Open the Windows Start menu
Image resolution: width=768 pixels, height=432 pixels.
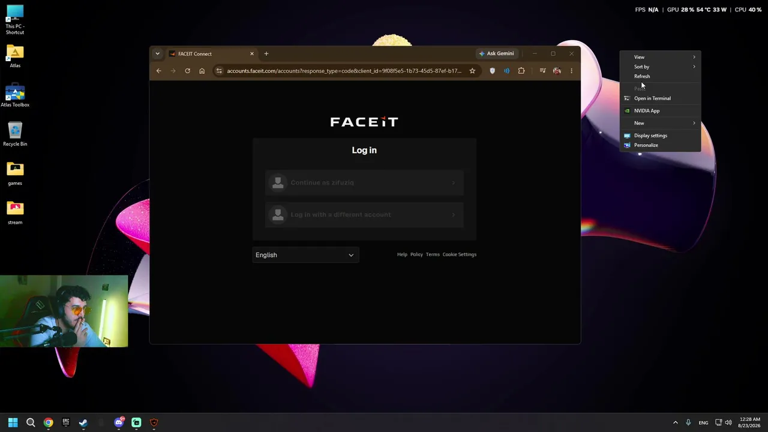point(13,422)
